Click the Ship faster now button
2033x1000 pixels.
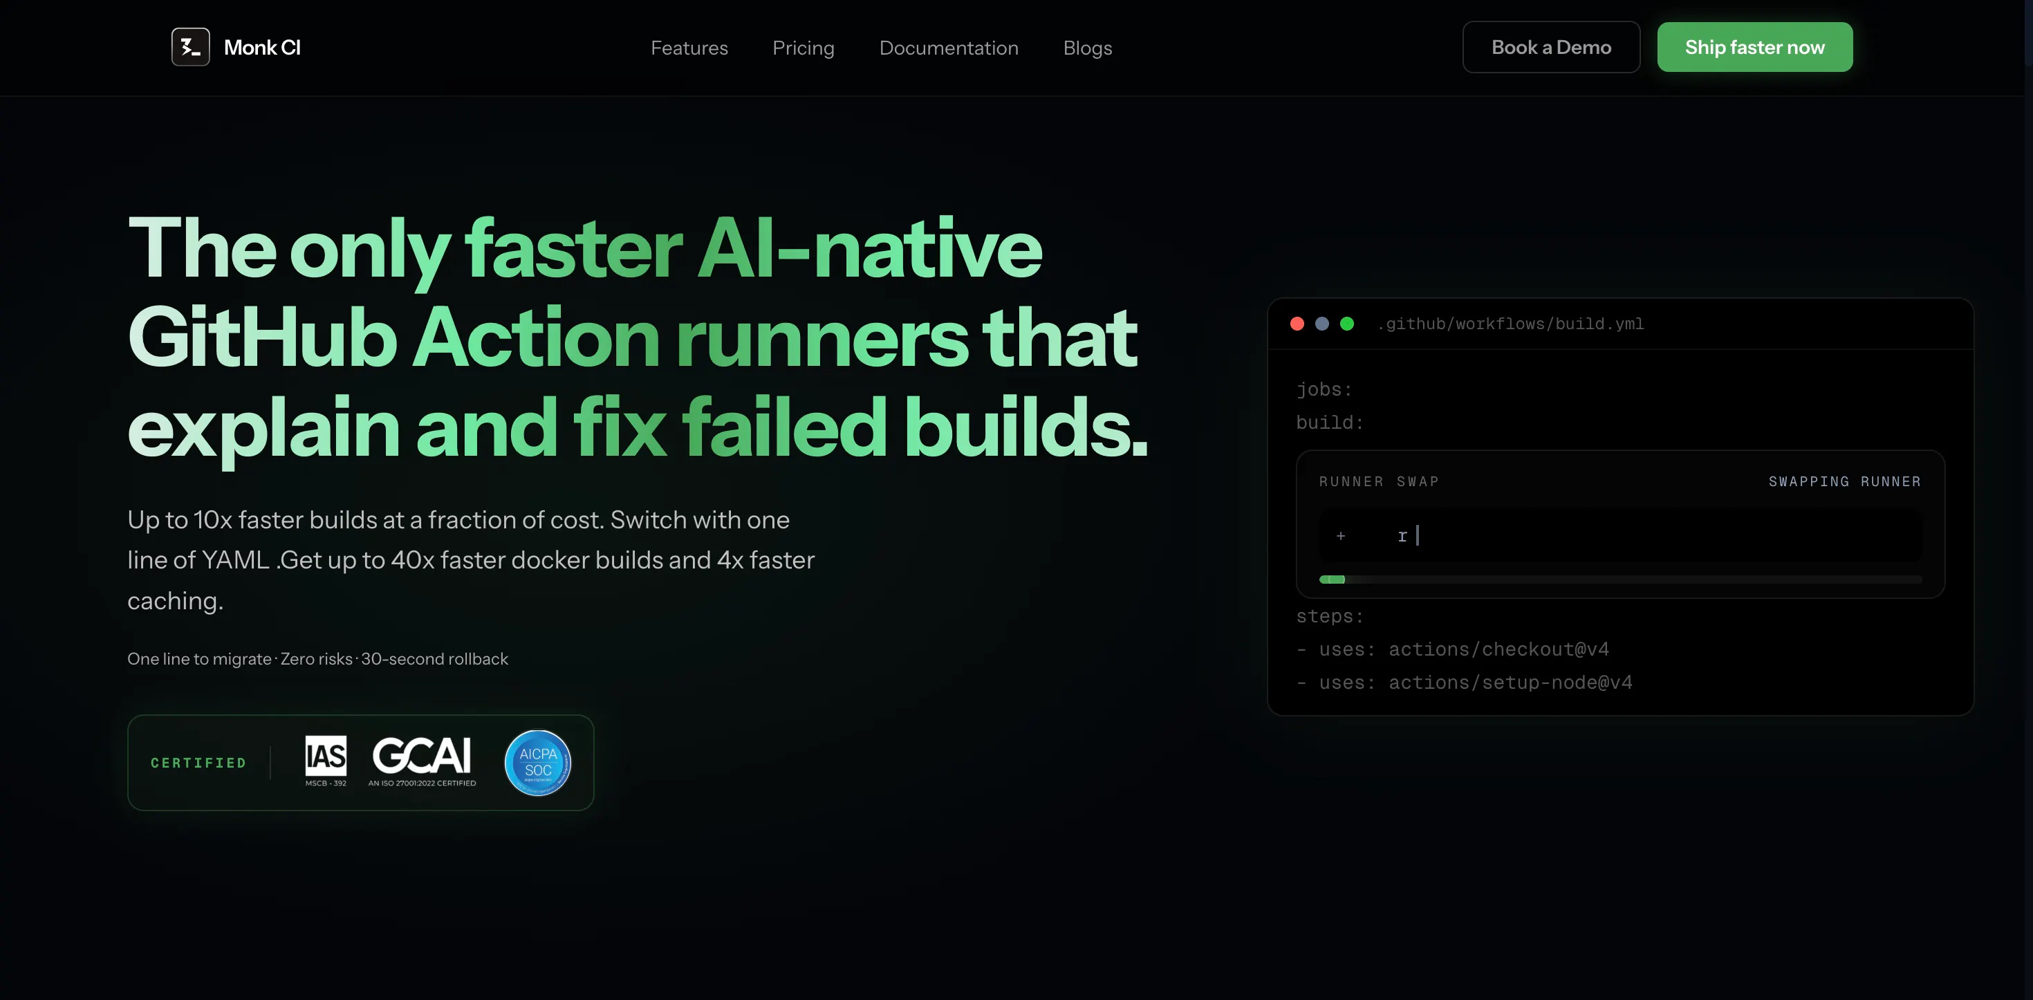(1754, 47)
